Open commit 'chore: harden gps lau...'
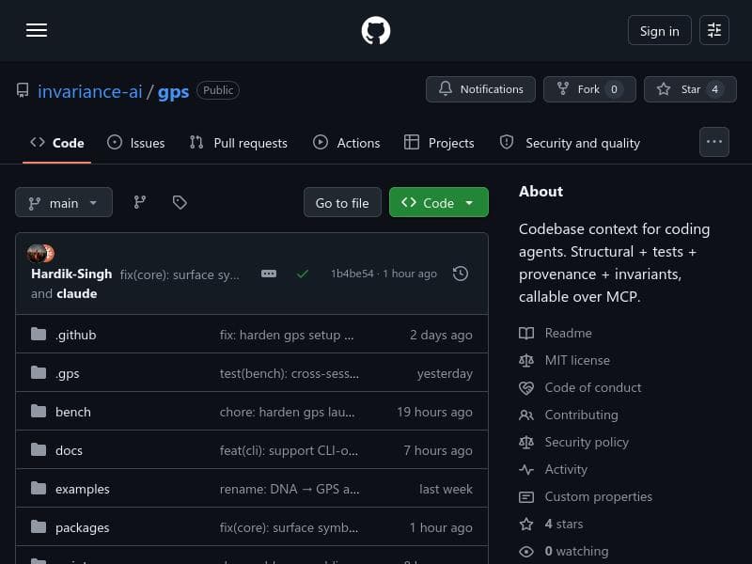This screenshot has height=564, width=752. (x=288, y=412)
